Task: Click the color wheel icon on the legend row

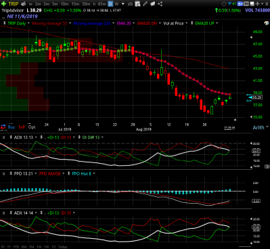Action: coord(267,23)
